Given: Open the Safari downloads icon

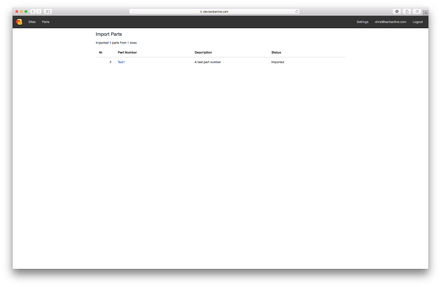Looking at the screenshot, I should 397,11.
